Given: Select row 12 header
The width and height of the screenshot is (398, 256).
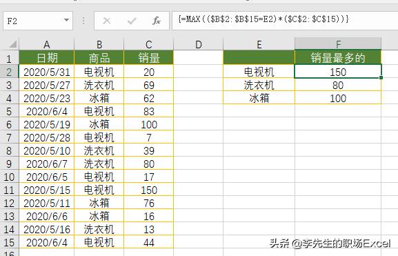Looking at the screenshot, I should click(x=9, y=203).
